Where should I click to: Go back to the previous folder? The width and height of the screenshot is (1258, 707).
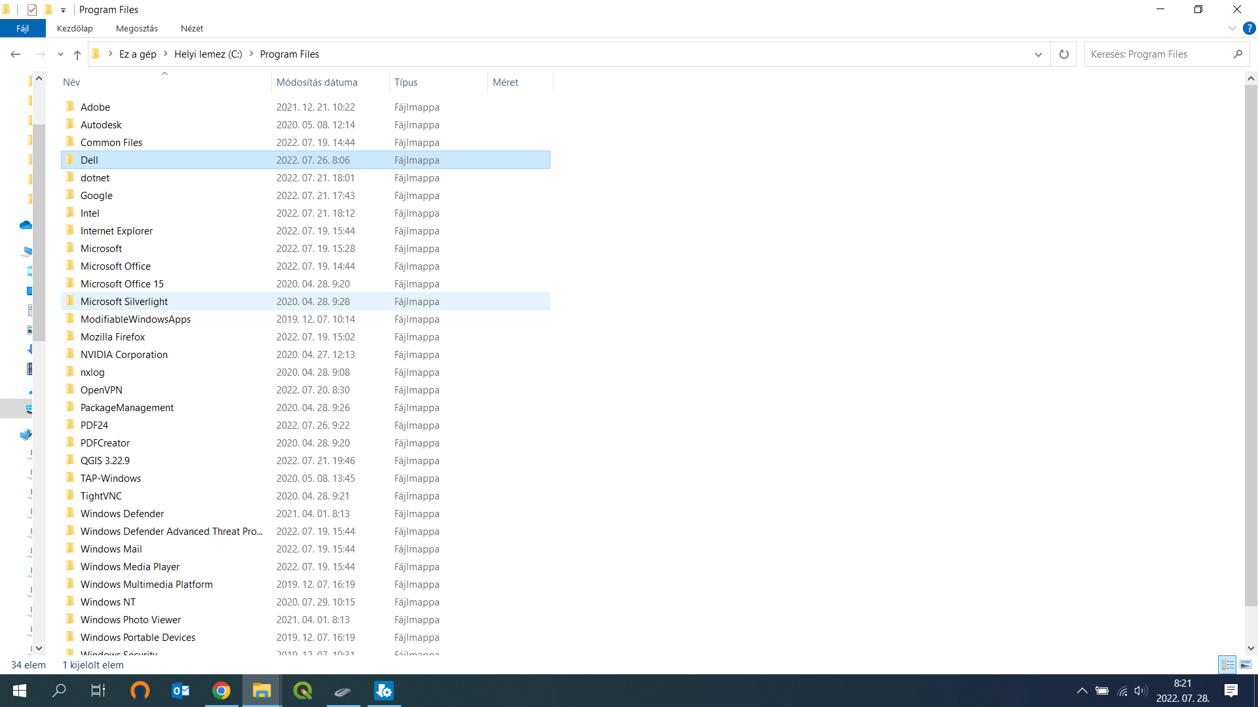[x=16, y=54]
